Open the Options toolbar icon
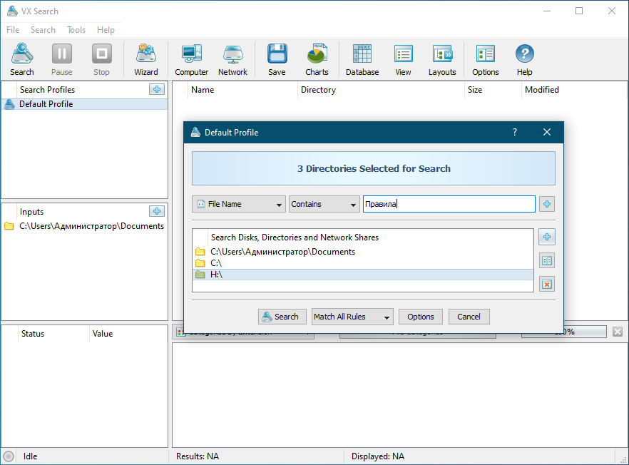 (x=486, y=59)
